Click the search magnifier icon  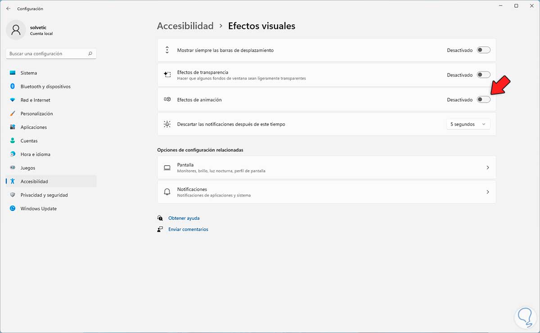coord(90,54)
